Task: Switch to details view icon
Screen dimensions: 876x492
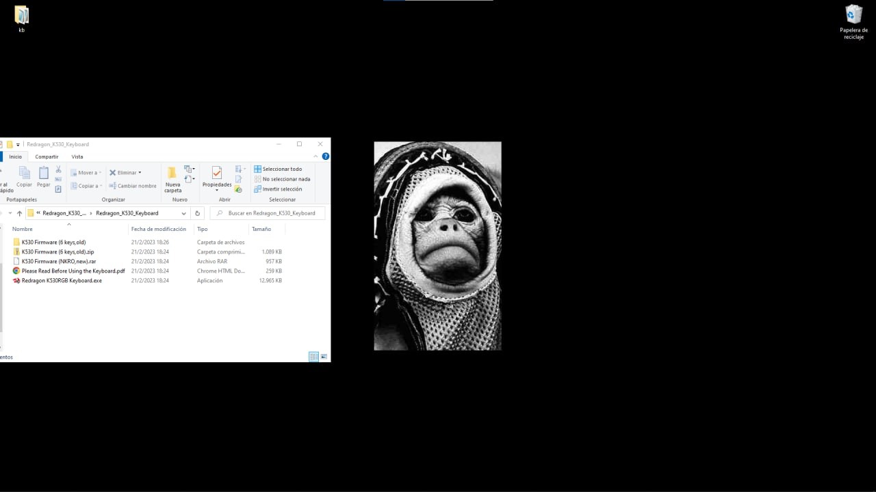Action: 313,357
